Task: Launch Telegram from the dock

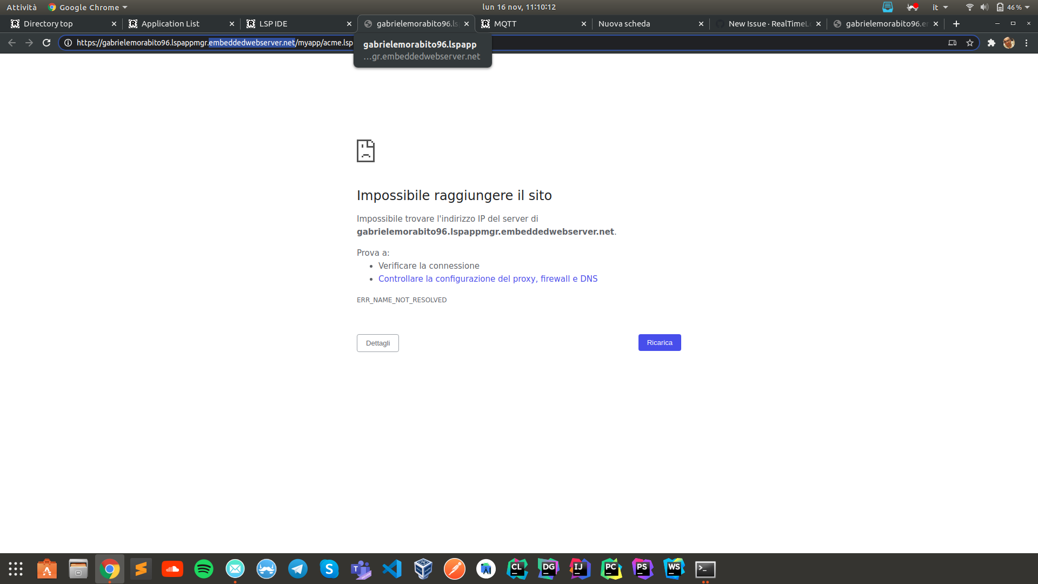Action: [x=298, y=569]
